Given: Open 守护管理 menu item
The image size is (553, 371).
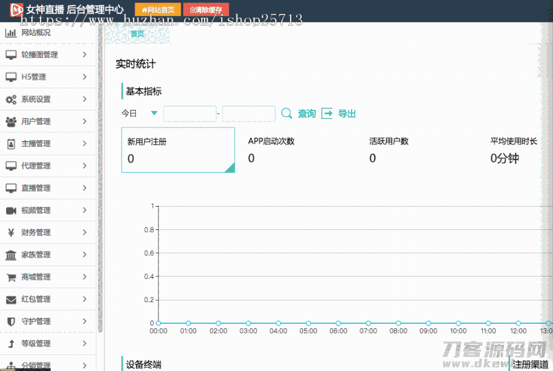Looking at the screenshot, I should [48, 321].
